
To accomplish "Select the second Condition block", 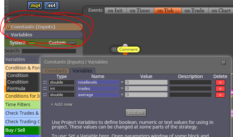I will pos(23,82).
